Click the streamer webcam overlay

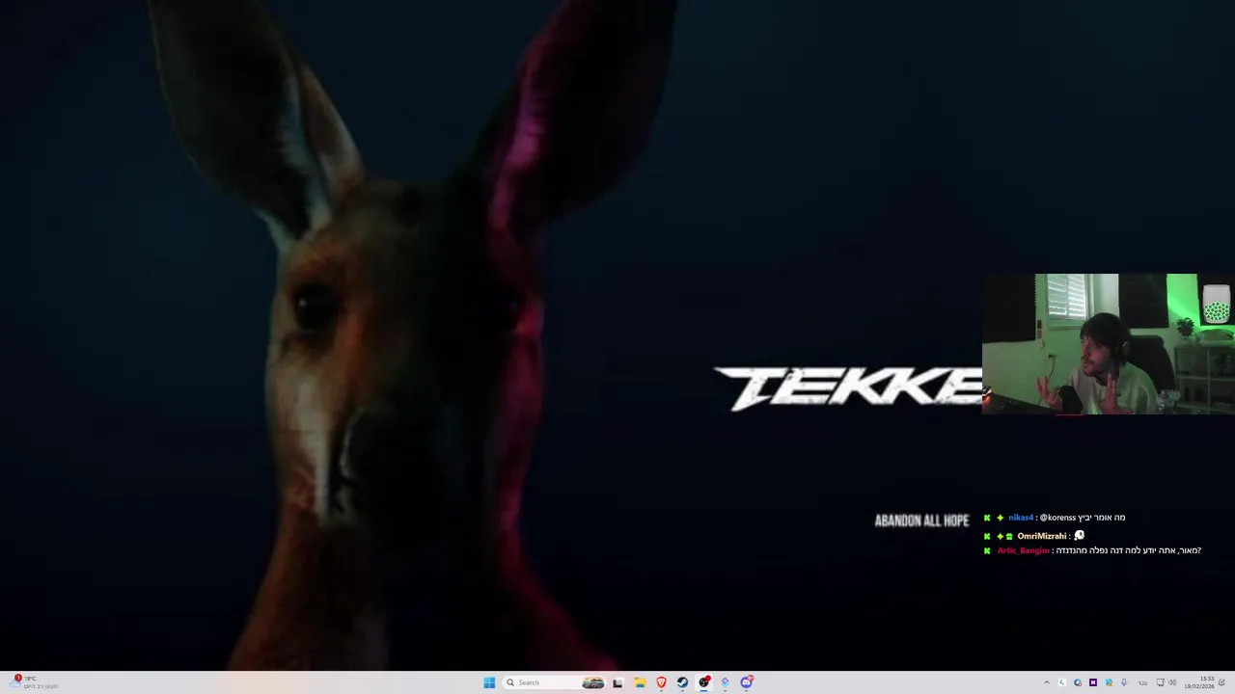pos(1109,344)
